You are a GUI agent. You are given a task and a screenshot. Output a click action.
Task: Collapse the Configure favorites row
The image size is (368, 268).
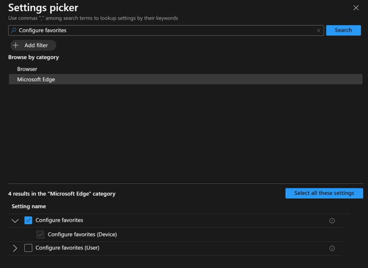pyautogui.click(x=15, y=221)
